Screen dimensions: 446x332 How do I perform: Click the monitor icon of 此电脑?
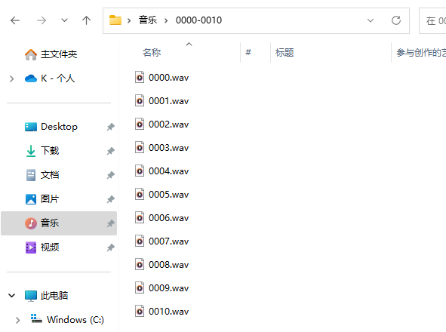pyautogui.click(x=31, y=296)
